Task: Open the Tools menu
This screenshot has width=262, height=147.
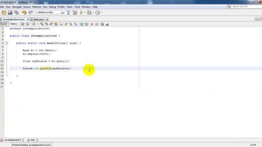Action: [x=77, y=7]
